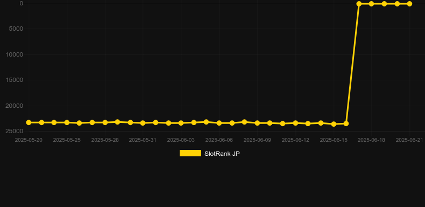The image size is (425, 207).
Task: Click the first top point after the jump
Action: pos(359,4)
